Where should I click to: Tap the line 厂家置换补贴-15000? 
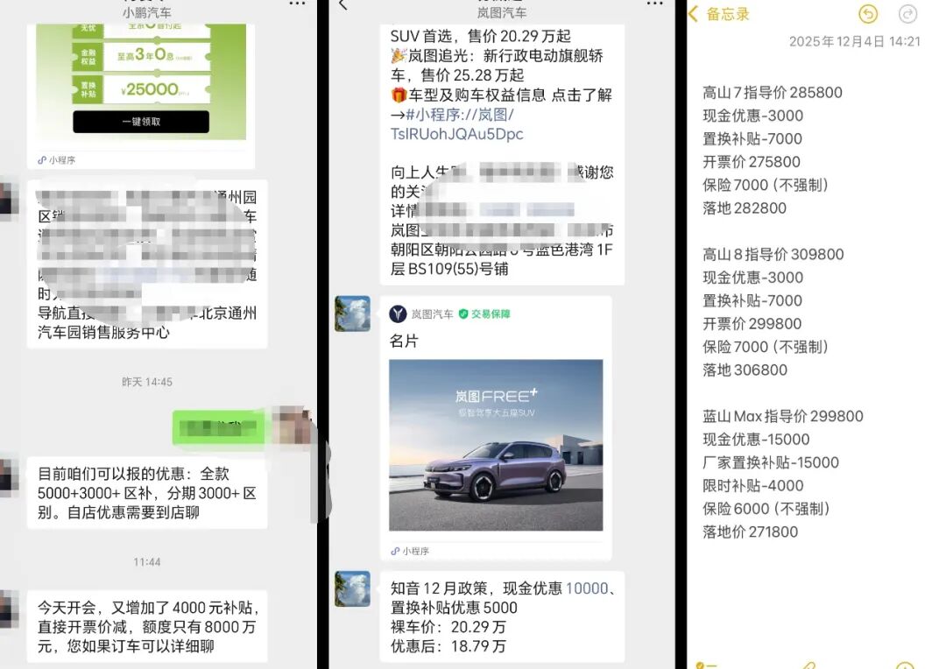[771, 462]
